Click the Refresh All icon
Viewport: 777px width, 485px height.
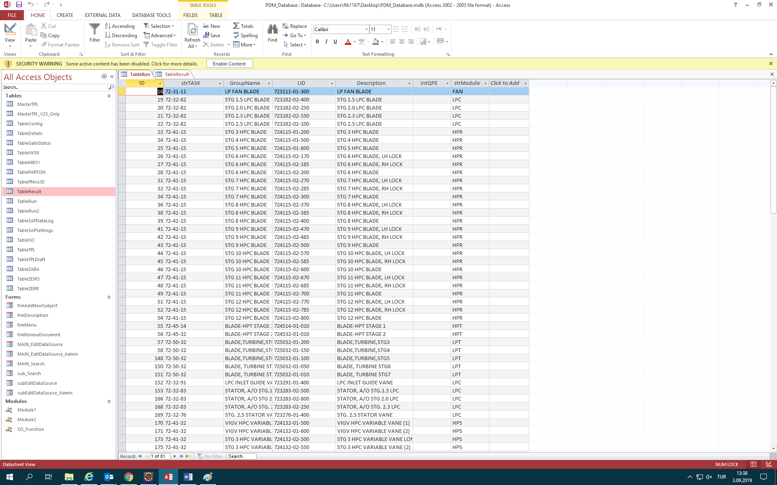[x=193, y=30]
